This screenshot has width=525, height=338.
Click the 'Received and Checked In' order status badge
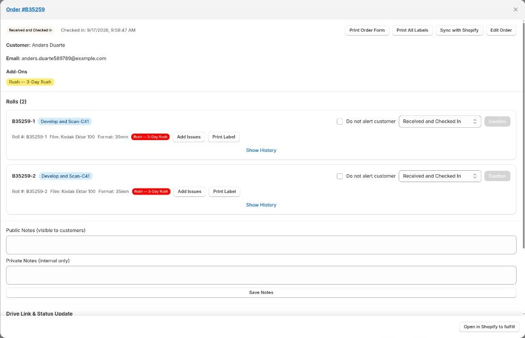point(31,30)
